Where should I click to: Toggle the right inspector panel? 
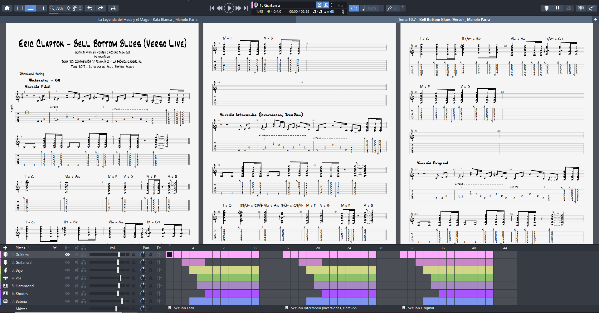(x=41, y=8)
